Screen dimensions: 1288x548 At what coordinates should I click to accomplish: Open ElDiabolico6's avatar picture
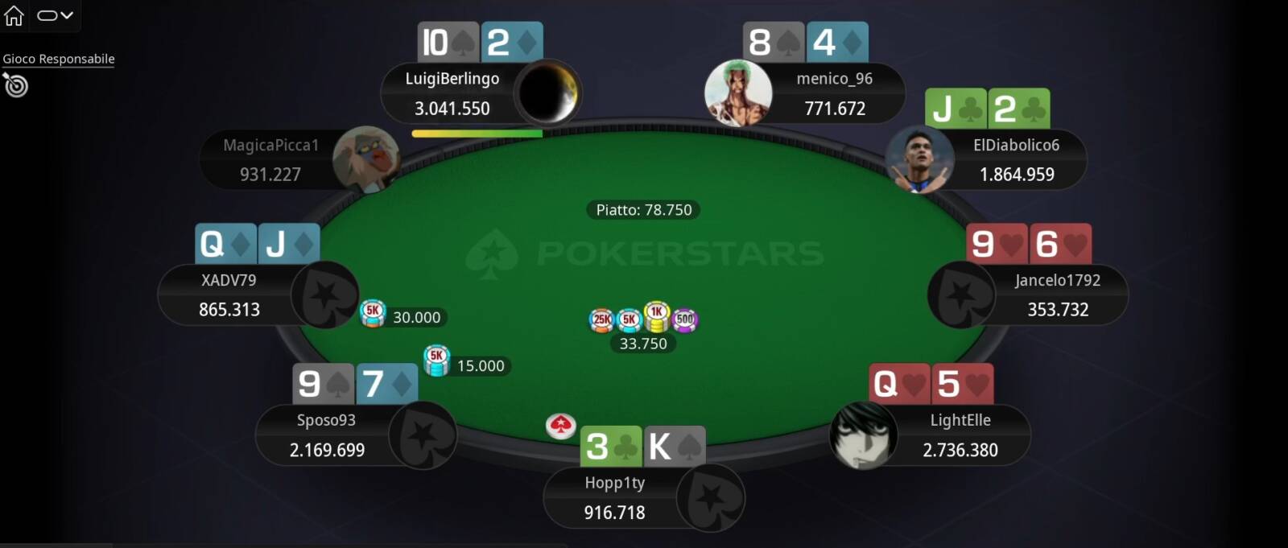tap(920, 160)
